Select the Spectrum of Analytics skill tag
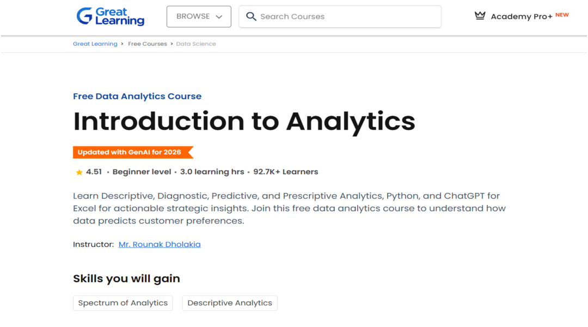This screenshot has width=588, height=327. 123,303
